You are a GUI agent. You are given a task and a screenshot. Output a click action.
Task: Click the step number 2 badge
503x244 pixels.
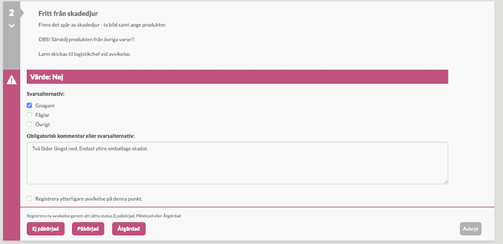click(x=11, y=13)
